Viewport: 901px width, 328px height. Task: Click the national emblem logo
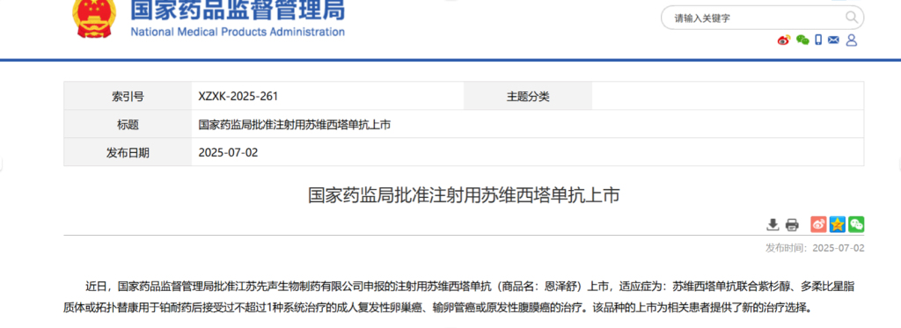pos(93,18)
